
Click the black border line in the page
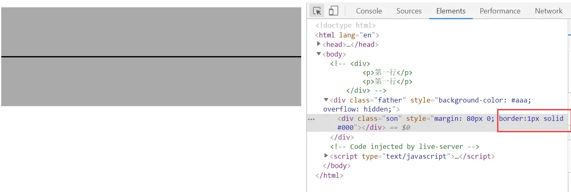[151, 57]
